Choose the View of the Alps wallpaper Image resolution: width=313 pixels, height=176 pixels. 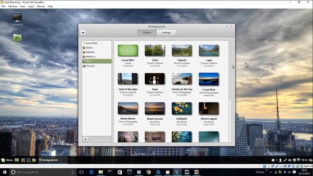128,79
